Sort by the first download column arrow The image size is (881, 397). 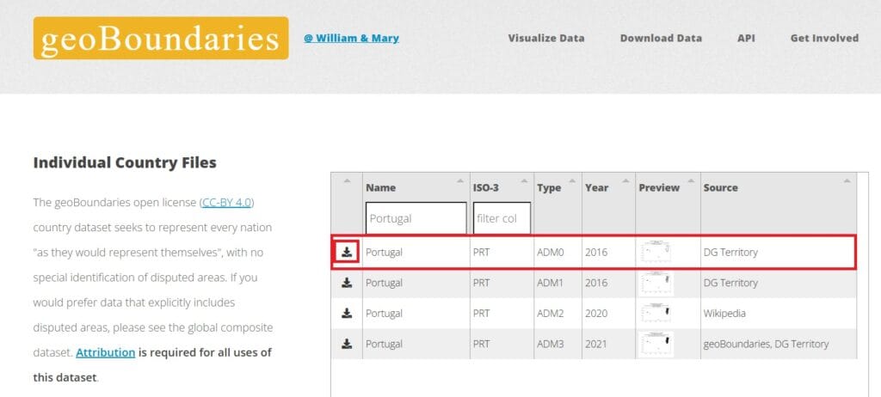click(x=347, y=180)
